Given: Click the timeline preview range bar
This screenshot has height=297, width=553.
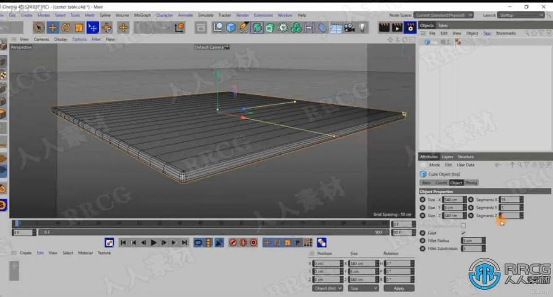Looking at the screenshot, I should (x=213, y=233).
